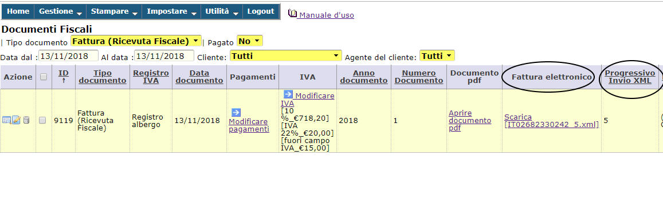Image resolution: width=663 pixels, height=214 pixels.
Task: Open the Utilità menu
Action: pyautogui.click(x=222, y=11)
